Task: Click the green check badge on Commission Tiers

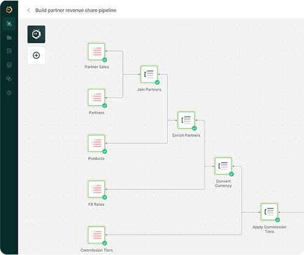Action: (104, 243)
